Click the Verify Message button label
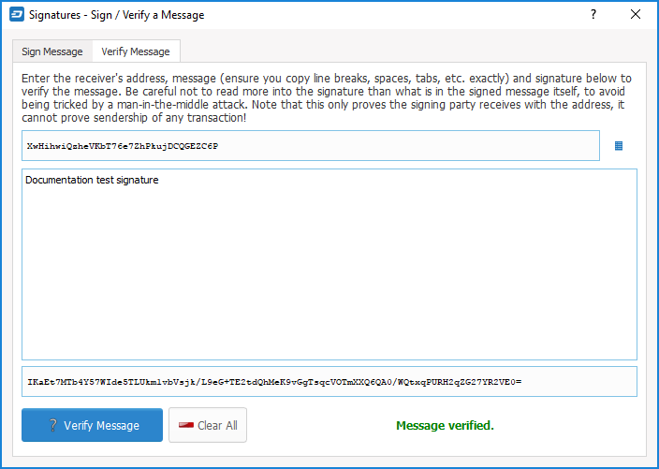This screenshot has width=659, height=469. pos(101,425)
